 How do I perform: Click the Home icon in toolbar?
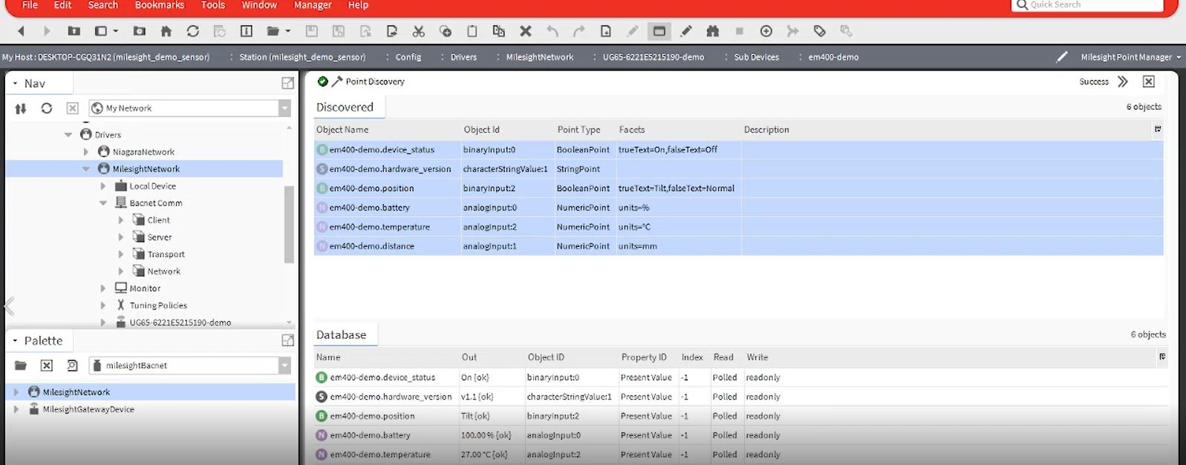[x=166, y=31]
